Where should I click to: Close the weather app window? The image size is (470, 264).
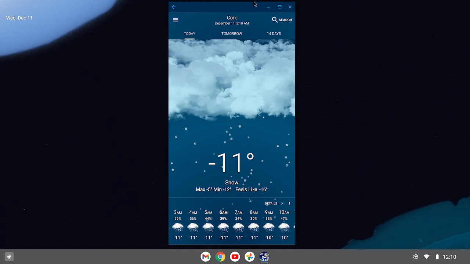click(x=290, y=7)
